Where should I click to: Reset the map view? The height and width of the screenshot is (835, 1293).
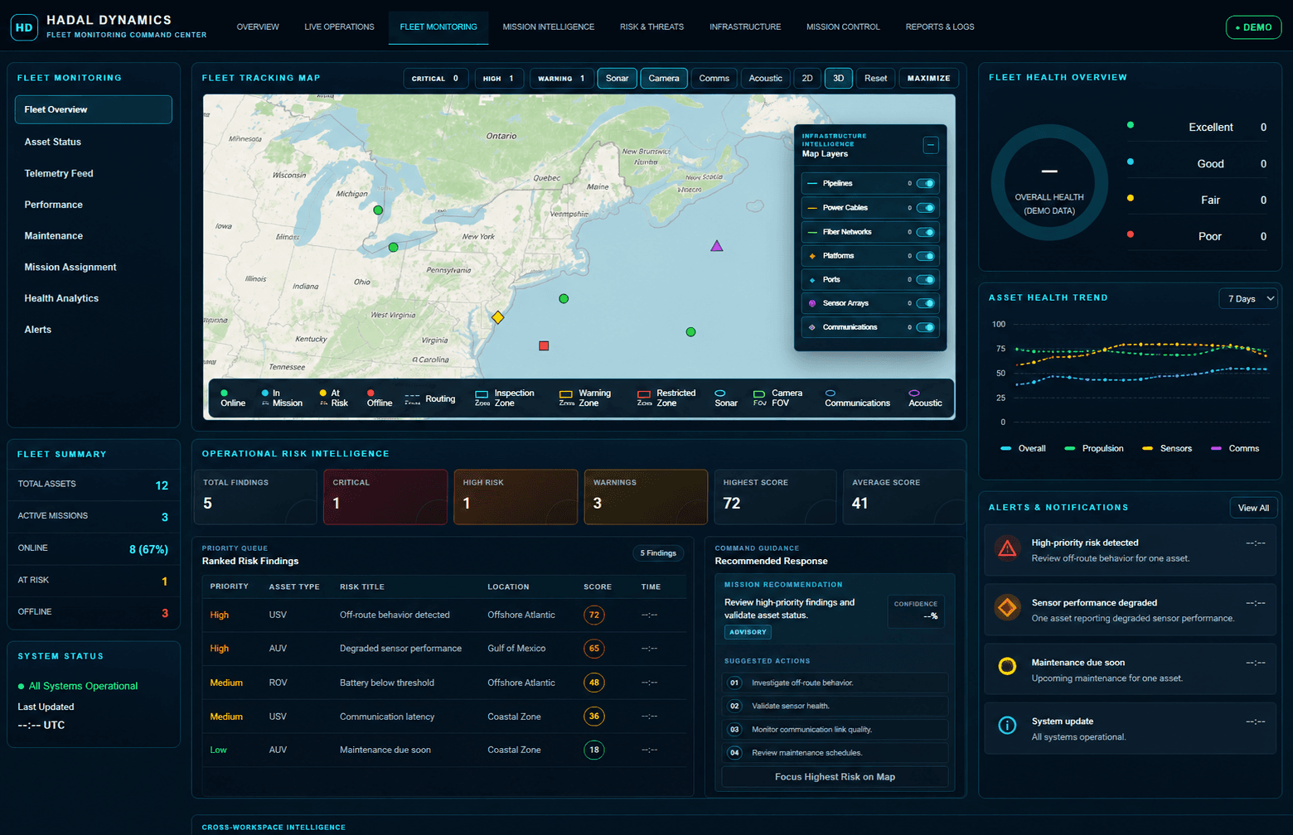(x=875, y=78)
